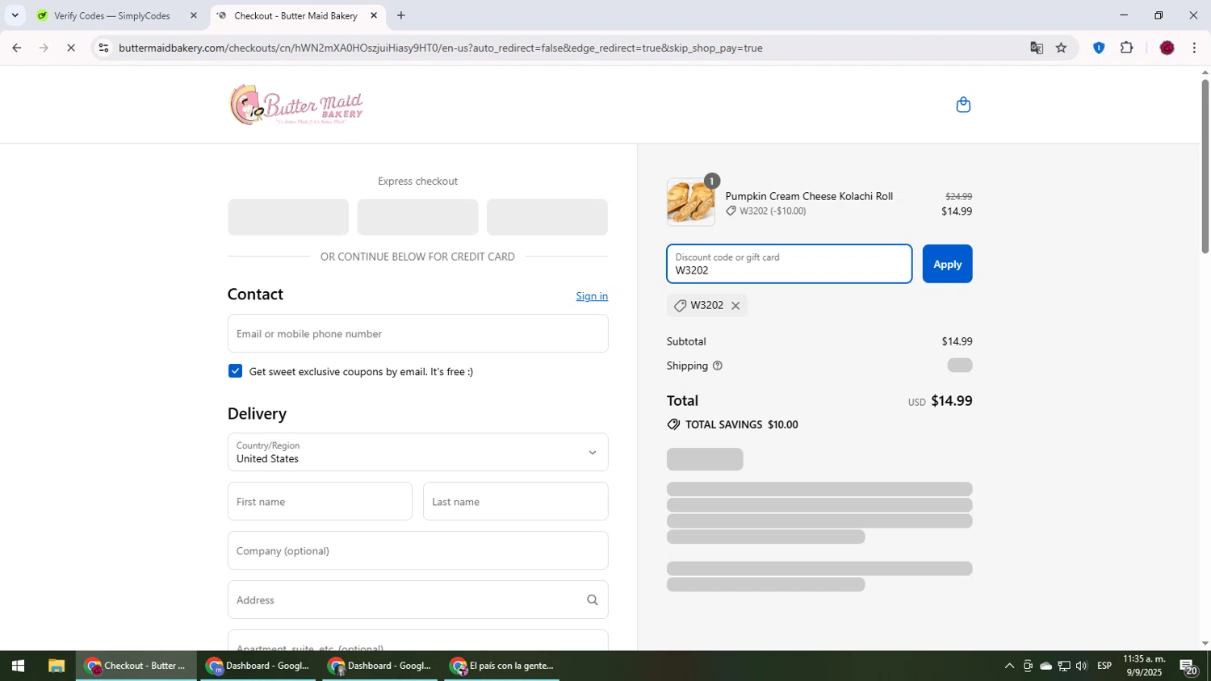Click the Sign in link
Viewport: 1211px width, 681px height.
coord(592,296)
